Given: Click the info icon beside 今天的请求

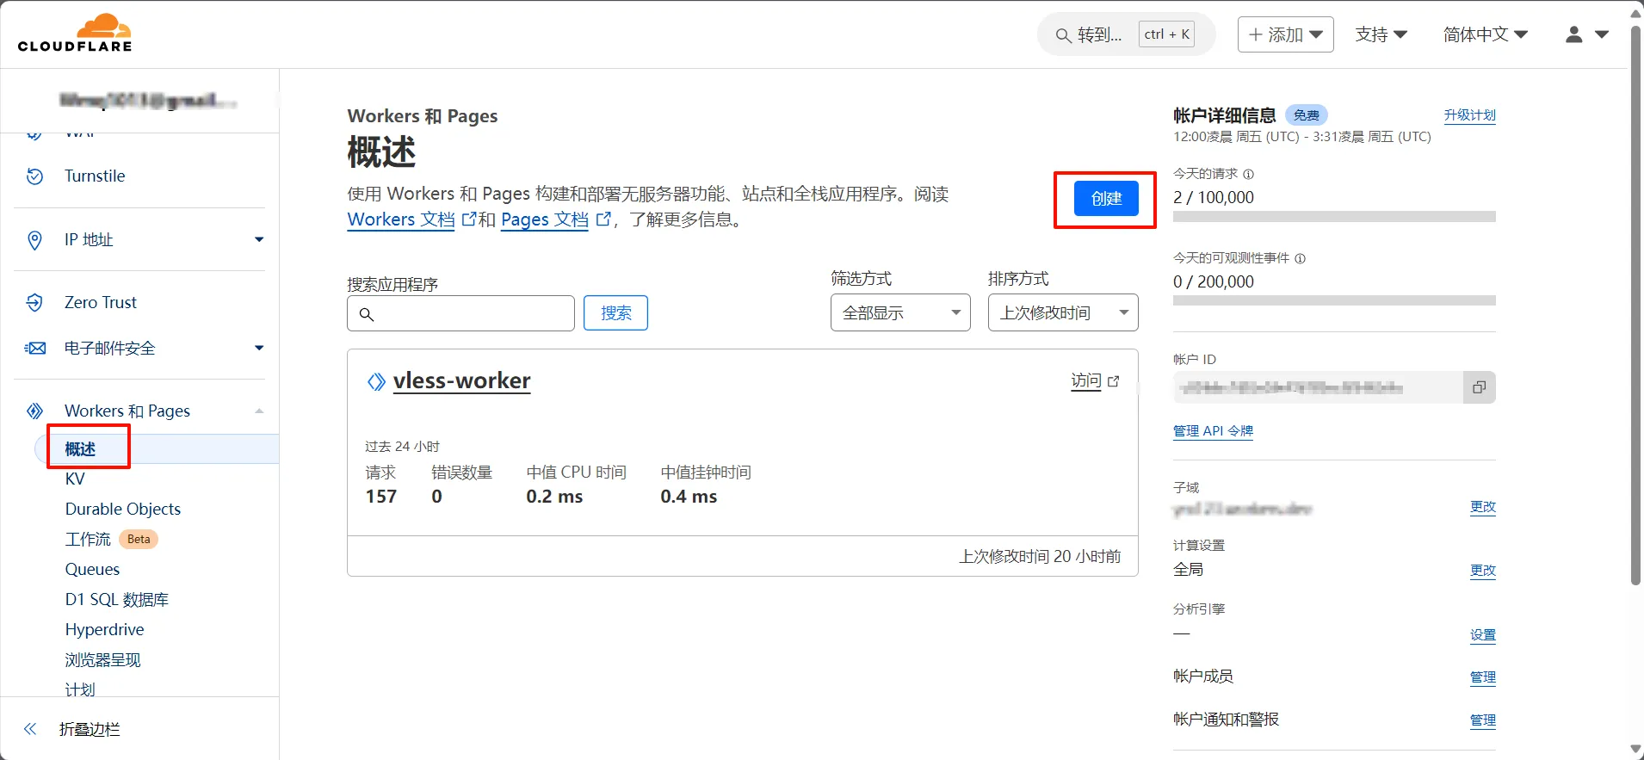Looking at the screenshot, I should point(1249,174).
